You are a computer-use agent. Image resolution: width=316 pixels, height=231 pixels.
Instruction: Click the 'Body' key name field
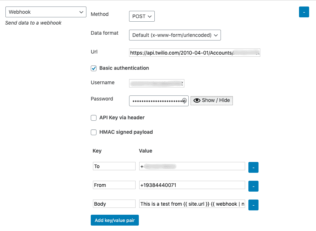point(114,204)
